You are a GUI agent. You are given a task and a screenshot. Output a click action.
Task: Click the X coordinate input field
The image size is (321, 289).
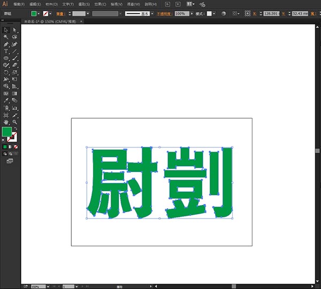272,13
